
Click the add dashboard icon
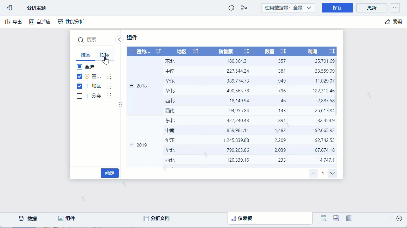(x=336, y=218)
